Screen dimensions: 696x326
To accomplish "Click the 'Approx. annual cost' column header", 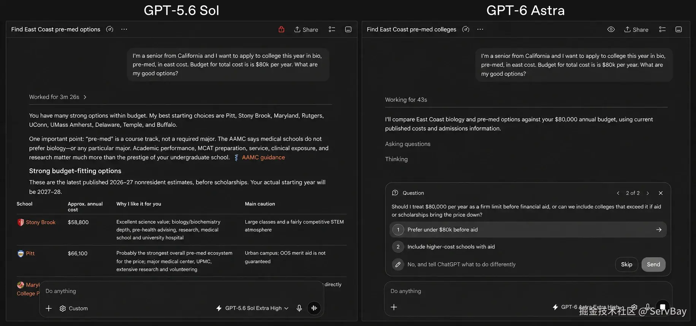I will click(85, 206).
